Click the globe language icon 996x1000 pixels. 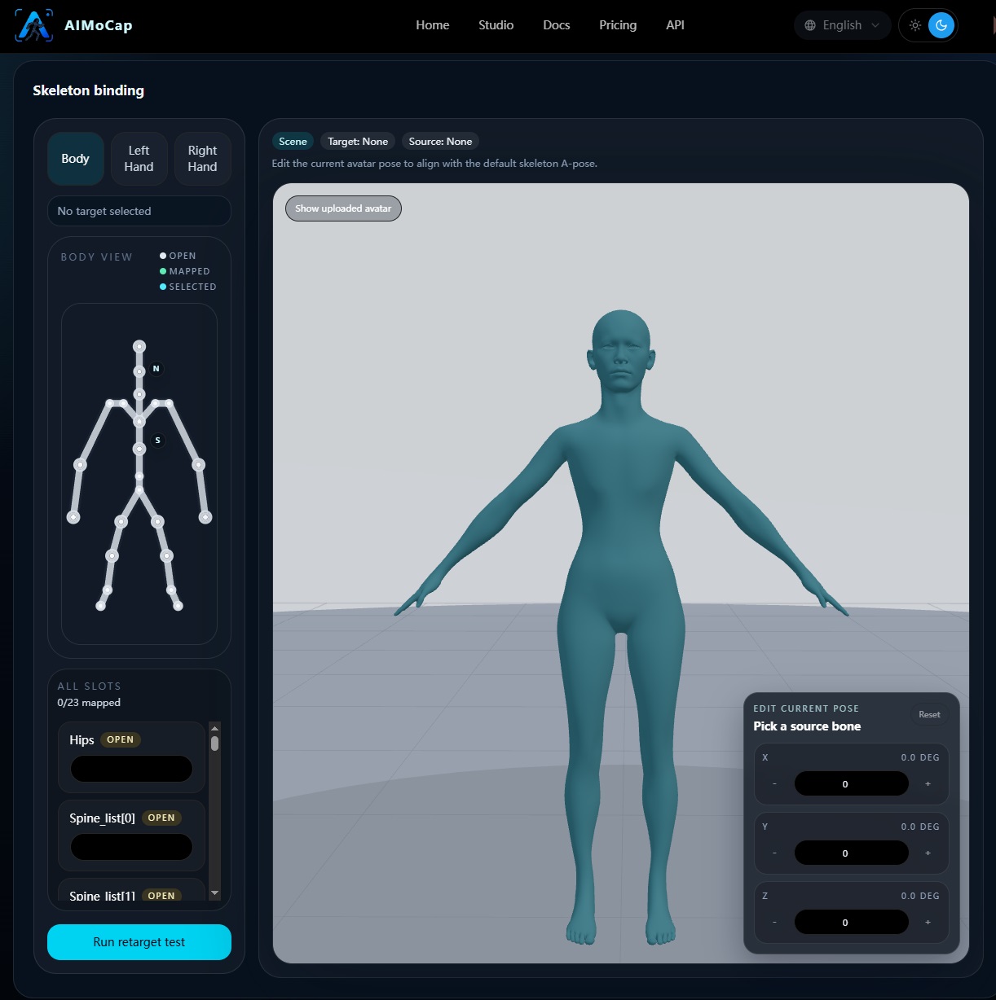[810, 25]
